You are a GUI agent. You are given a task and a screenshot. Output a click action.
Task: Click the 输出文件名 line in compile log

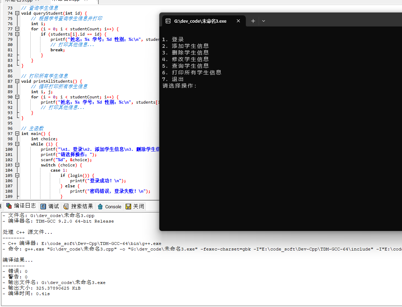pyautogui.click(x=54, y=282)
